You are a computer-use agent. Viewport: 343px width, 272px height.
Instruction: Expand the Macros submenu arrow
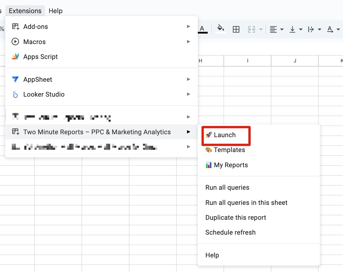188,42
